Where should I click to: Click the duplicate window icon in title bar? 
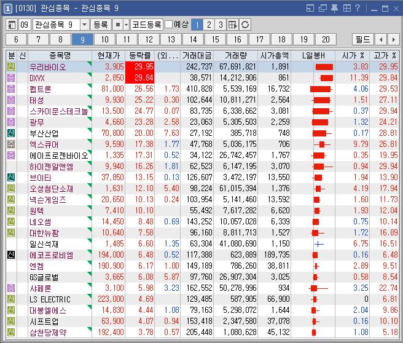click(323, 8)
